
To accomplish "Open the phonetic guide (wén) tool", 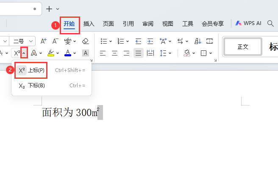I will [68, 41].
